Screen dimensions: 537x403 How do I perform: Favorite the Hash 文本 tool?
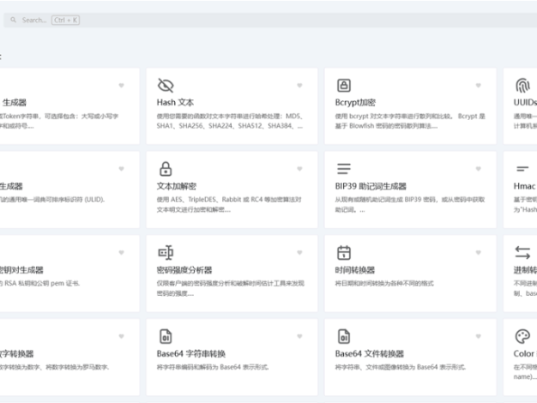pyautogui.click(x=299, y=85)
